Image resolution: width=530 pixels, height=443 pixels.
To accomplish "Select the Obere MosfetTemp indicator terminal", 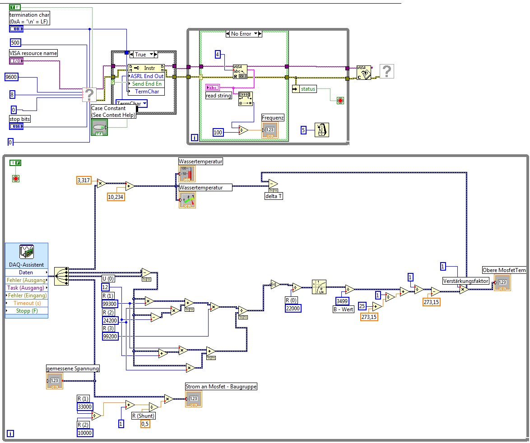I will 502,282.
